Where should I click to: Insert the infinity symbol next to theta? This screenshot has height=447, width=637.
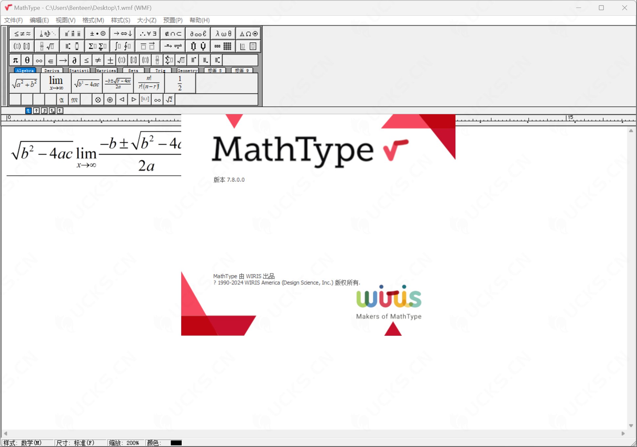39,60
